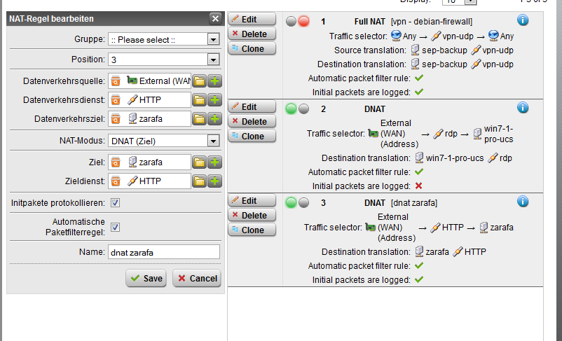This screenshot has height=341, width=562.
Task: Clear the Datenverkehrsziel object with the orange trash icon
Action: tap(116, 118)
